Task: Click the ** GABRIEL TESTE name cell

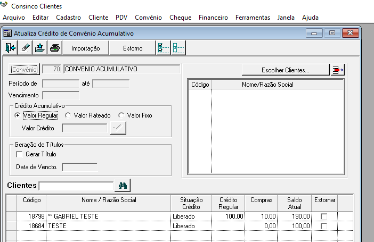Action: (109, 216)
